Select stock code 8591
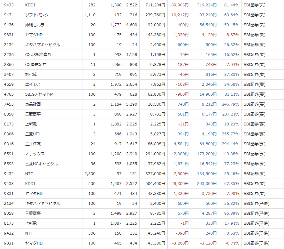 9,154
